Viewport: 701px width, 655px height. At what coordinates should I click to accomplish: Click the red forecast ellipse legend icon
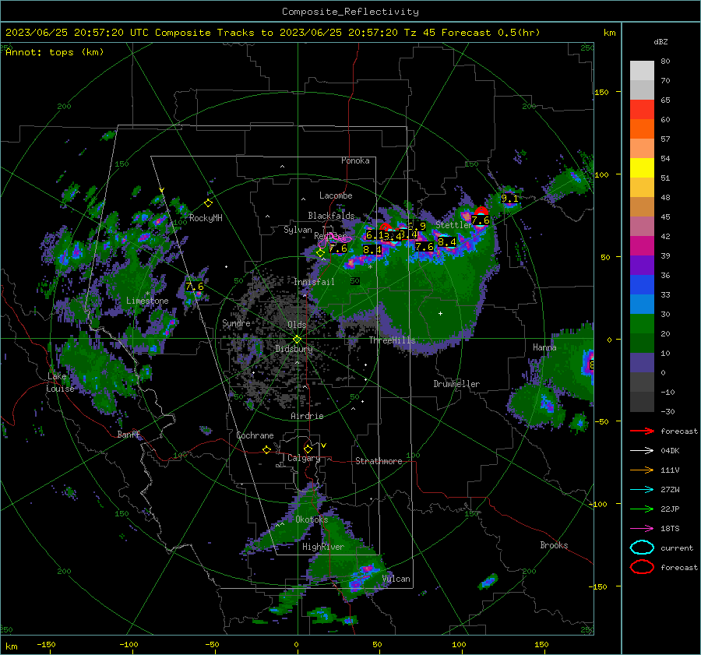pos(642,567)
